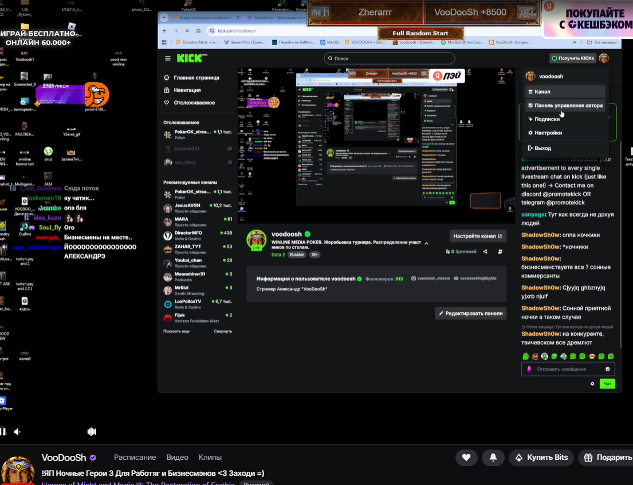
Task: Open the Moobot bookmark
Action: click(x=461, y=42)
